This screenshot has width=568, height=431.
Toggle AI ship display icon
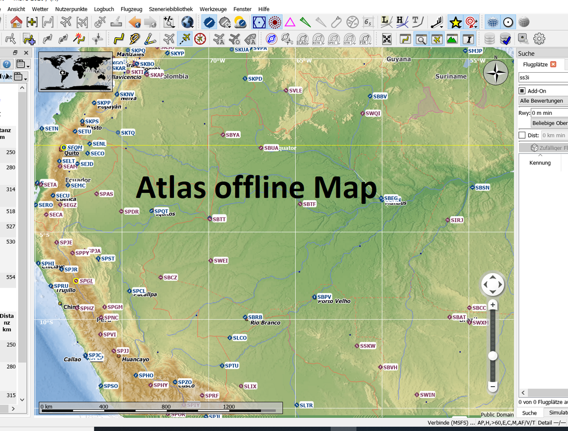tap(251, 39)
